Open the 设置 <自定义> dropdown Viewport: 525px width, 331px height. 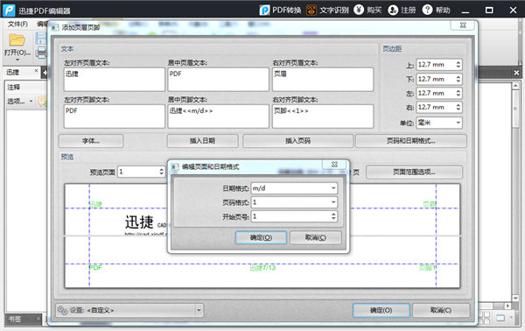click(129, 310)
